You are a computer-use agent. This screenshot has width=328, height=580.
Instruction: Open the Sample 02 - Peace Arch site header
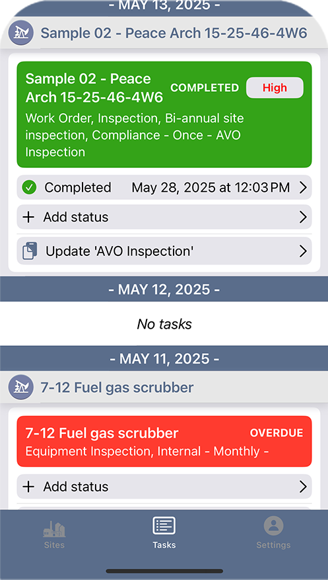(164, 33)
